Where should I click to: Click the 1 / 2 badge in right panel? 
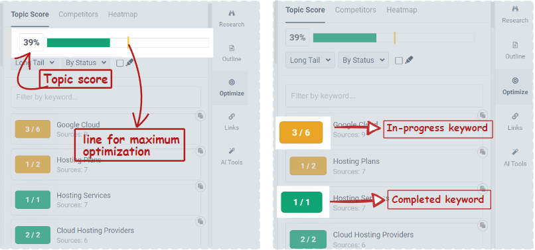pyautogui.click(x=308, y=166)
